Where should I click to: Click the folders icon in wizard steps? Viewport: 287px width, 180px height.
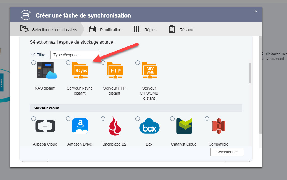coord(24,29)
